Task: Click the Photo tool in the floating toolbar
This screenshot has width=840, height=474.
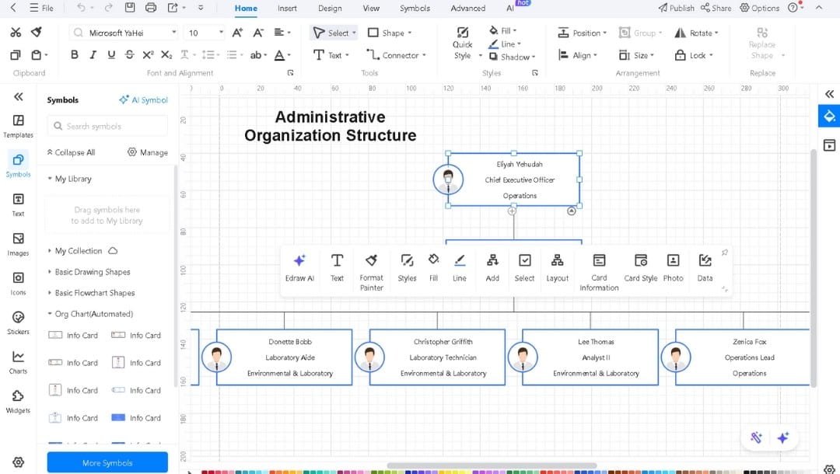Action: [x=673, y=268]
